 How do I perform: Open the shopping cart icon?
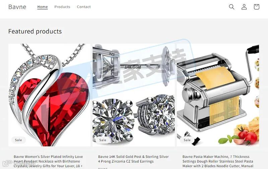point(256,7)
